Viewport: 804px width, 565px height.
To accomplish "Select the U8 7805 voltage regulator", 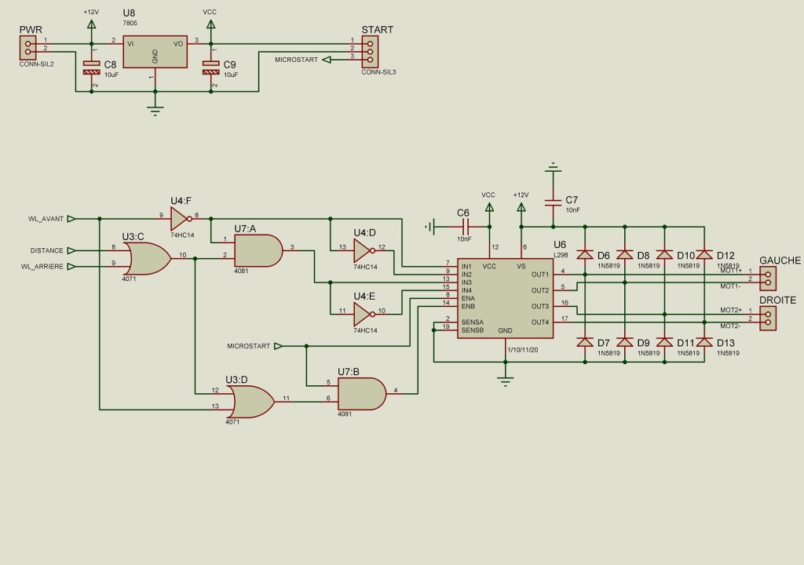I will [155, 53].
